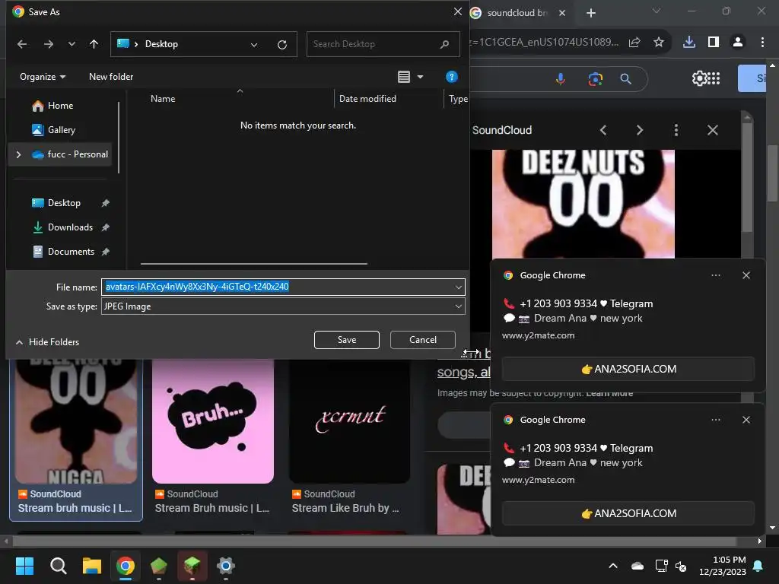The width and height of the screenshot is (779, 584).
Task: Click the Google search magnifier
Action: [626, 78]
